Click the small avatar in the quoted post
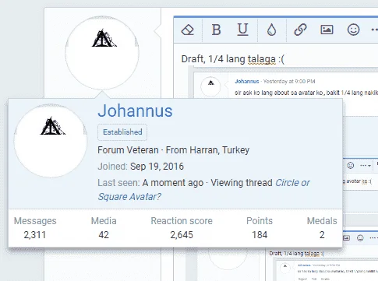The image size is (378, 281). (210, 86)
